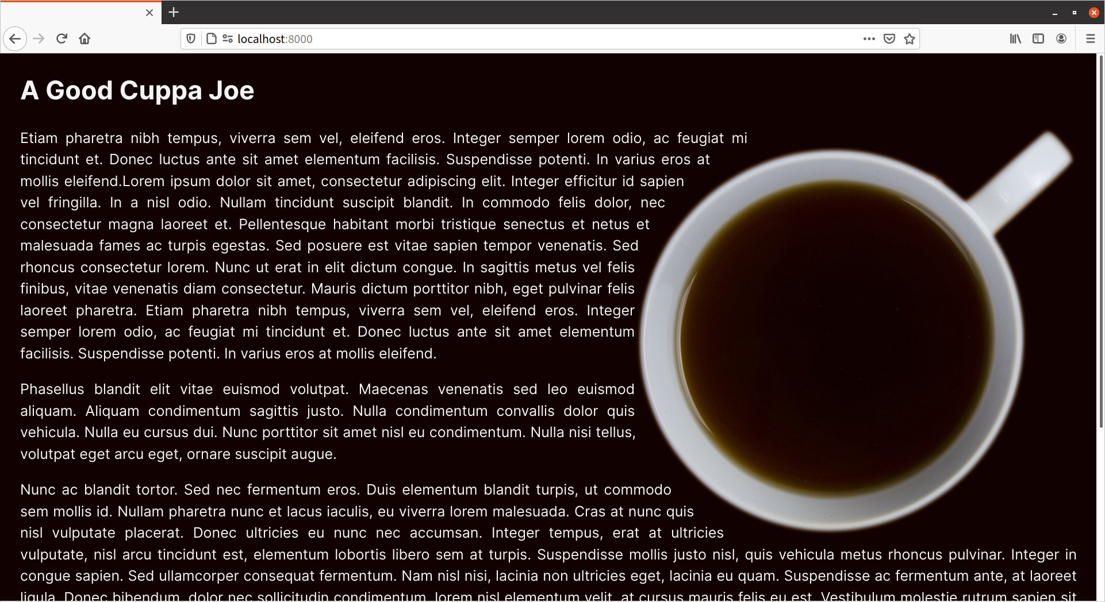Open the page actions ellipsis menu

[x=869, y=38]
